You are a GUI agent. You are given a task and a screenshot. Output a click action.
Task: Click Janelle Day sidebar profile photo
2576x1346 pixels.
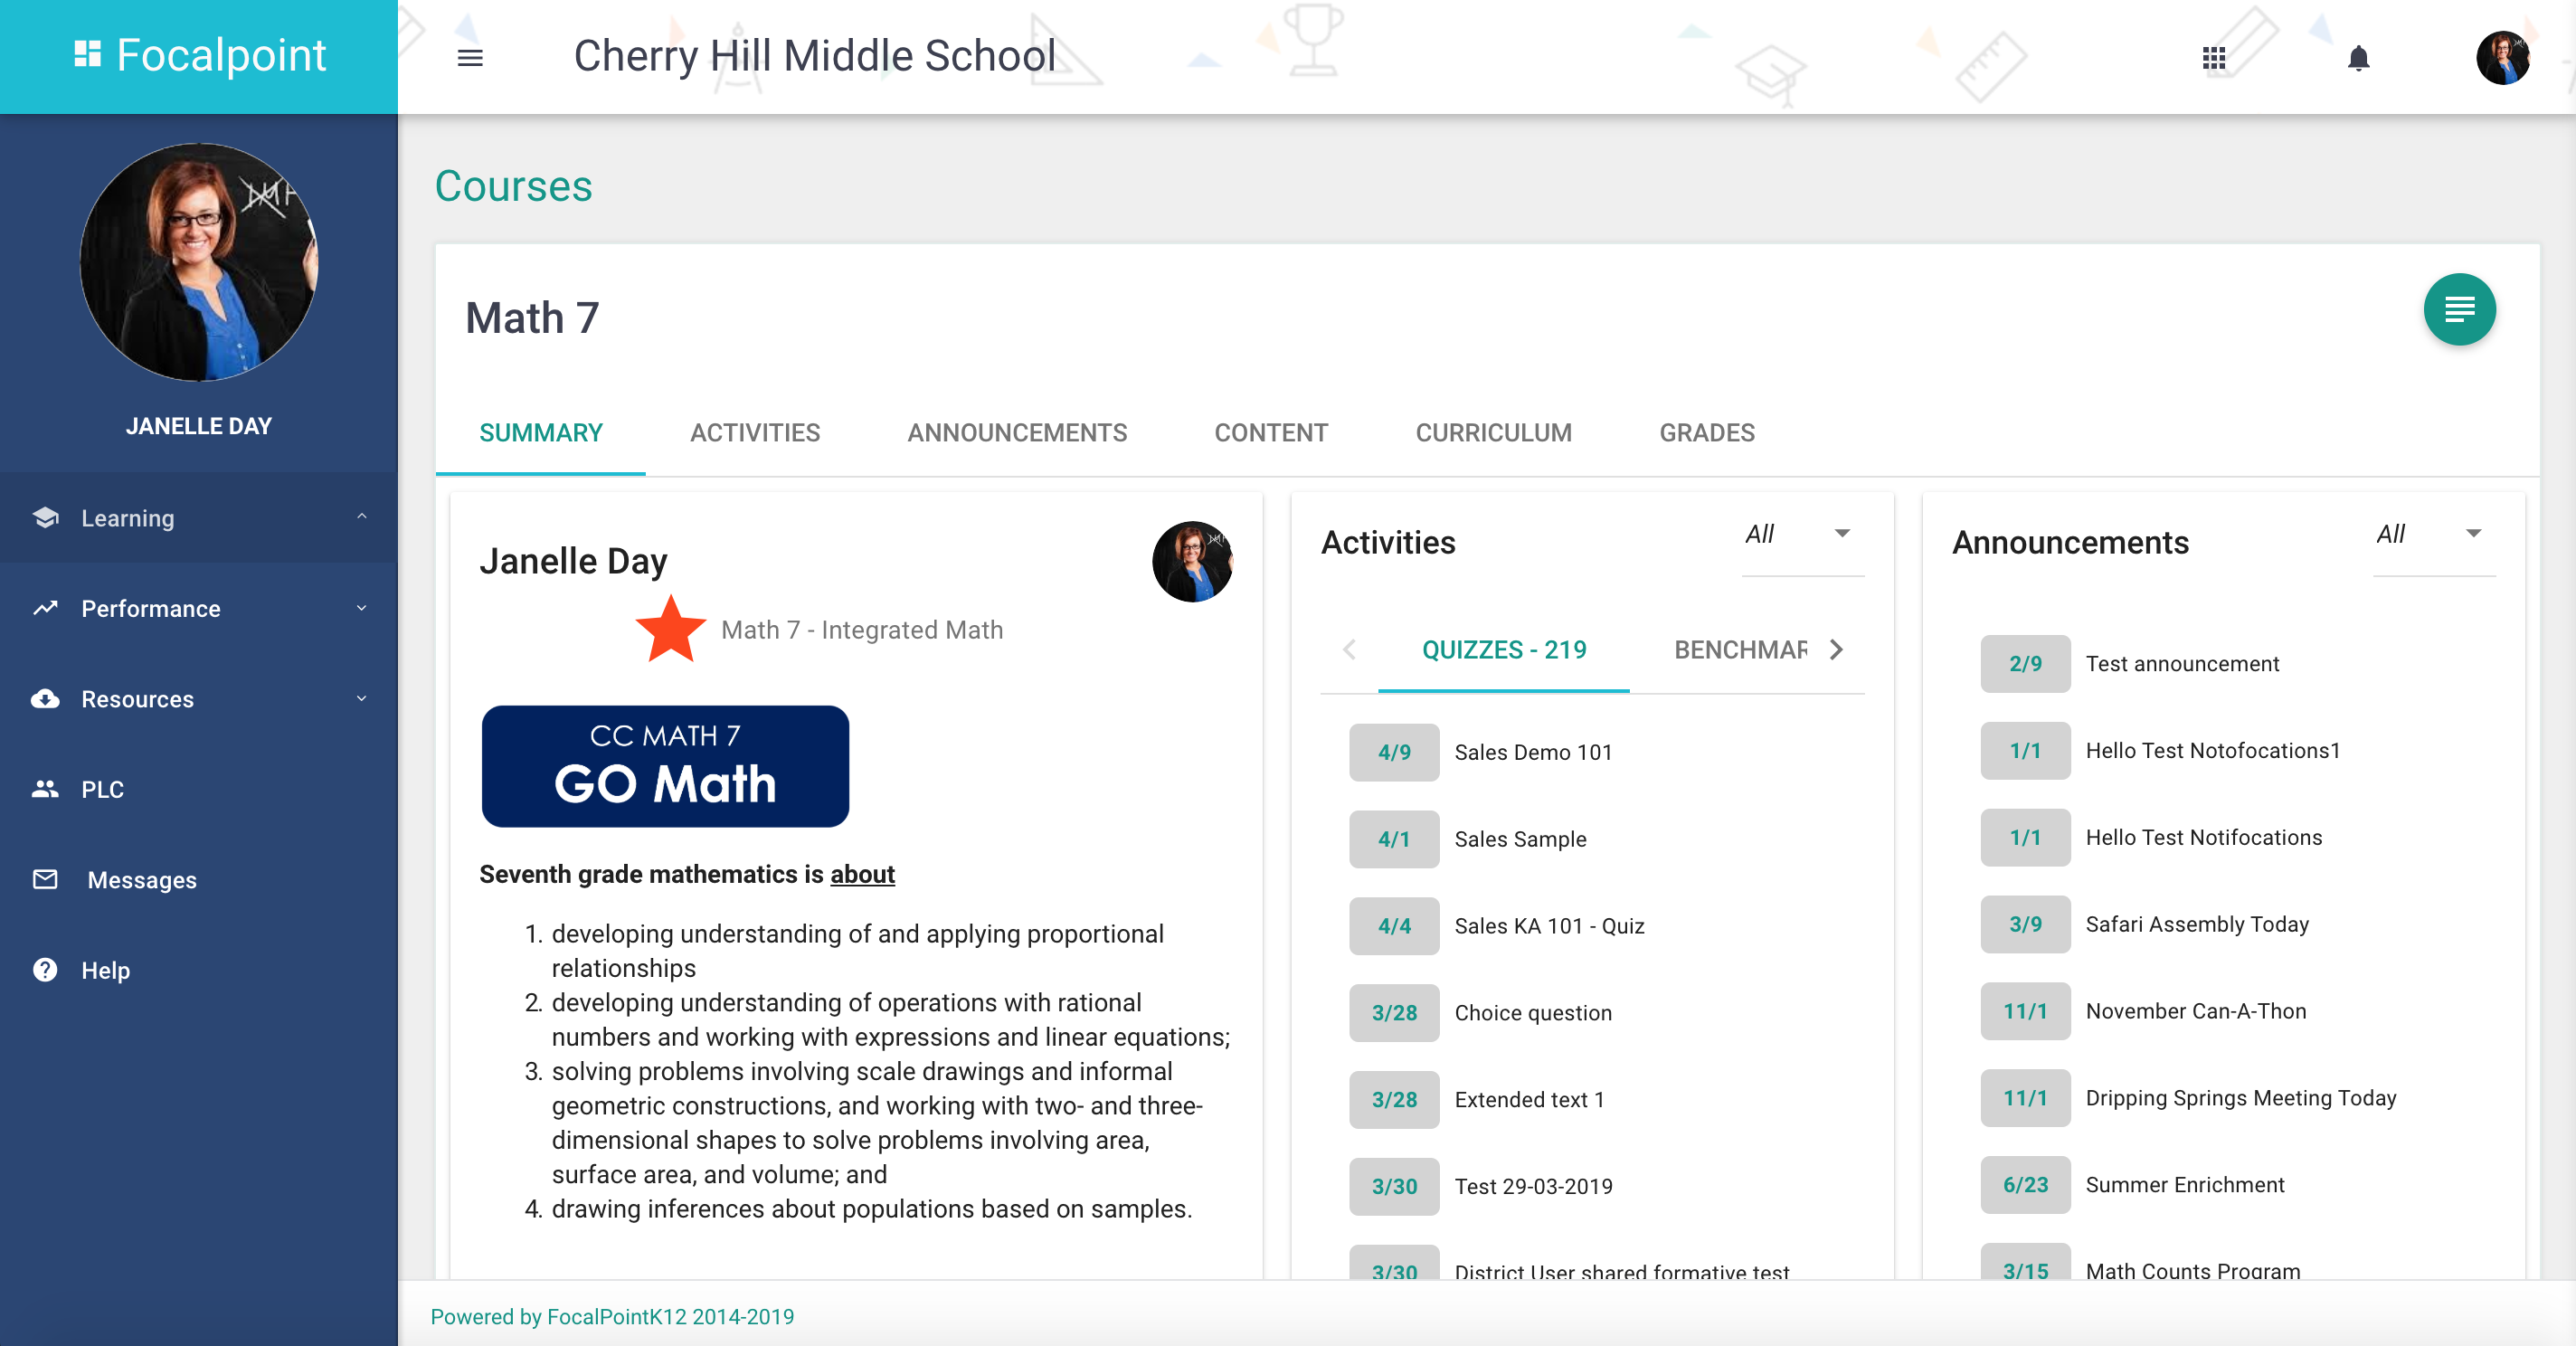(199, 262)
